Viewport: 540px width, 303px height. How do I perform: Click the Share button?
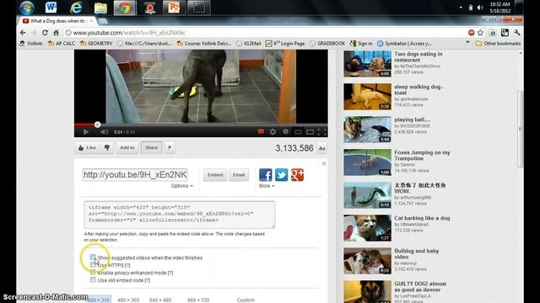click(x=151, y=148)
